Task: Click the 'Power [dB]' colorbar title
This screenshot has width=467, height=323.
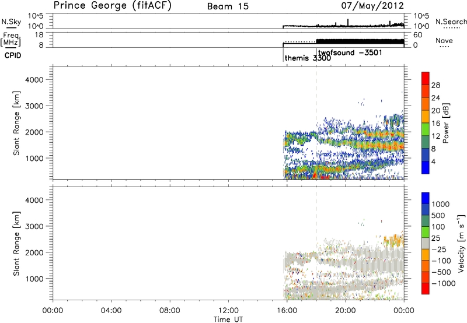Action: coord(445,123)
